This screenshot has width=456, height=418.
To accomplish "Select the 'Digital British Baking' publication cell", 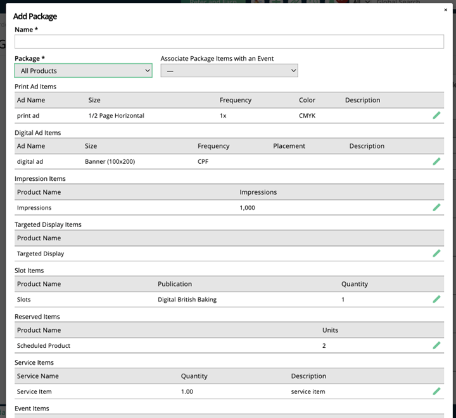I will pos(187,299).
